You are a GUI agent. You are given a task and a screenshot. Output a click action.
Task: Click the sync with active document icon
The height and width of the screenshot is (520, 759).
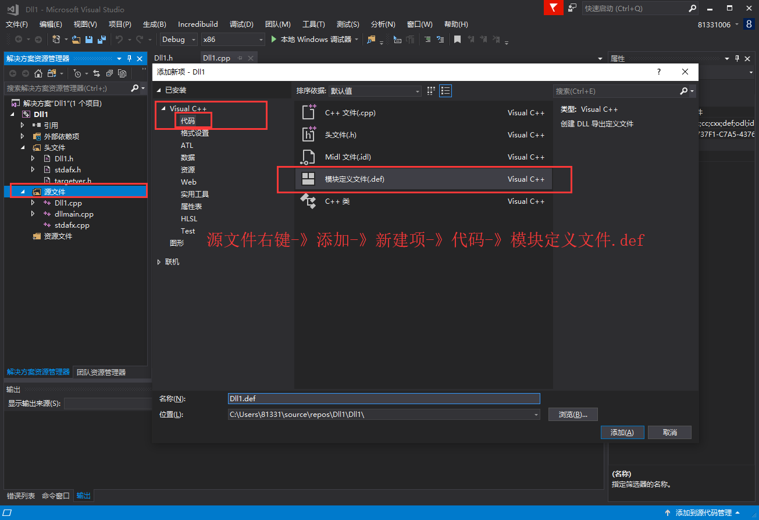pyautogui.click(x=96, y=73)
